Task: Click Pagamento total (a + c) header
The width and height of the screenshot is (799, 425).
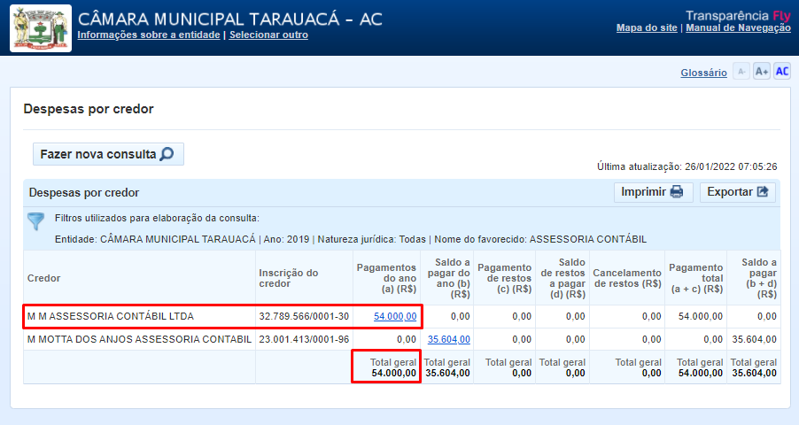Action: click(695, 278)
